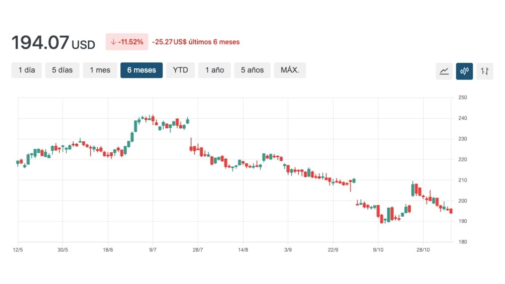Switch to YTD range
The width and height of the screenshot is (505, 284).
(181, 70)
